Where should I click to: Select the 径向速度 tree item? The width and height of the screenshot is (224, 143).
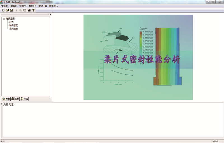13,29
